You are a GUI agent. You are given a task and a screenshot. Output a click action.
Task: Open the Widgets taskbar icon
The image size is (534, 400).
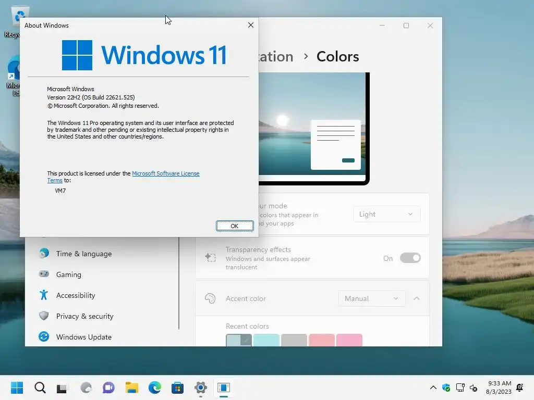(x=86, y=387)
